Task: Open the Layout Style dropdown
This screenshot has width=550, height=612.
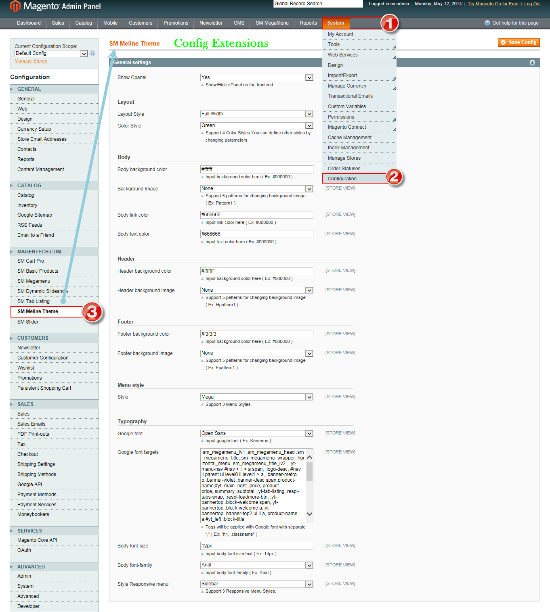Action: tap(257, 114)
